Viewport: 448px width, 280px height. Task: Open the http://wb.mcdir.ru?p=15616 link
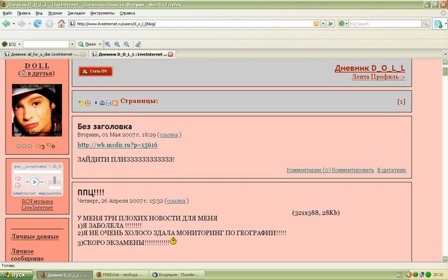click(117, 145)
